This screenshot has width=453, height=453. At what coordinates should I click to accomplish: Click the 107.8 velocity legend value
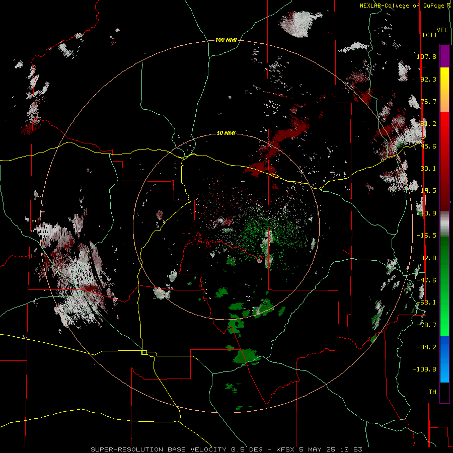point(426,56)
